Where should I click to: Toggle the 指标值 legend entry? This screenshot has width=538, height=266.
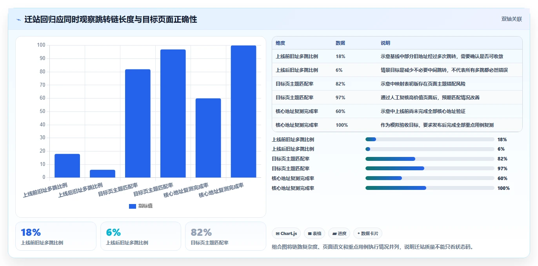141,206
